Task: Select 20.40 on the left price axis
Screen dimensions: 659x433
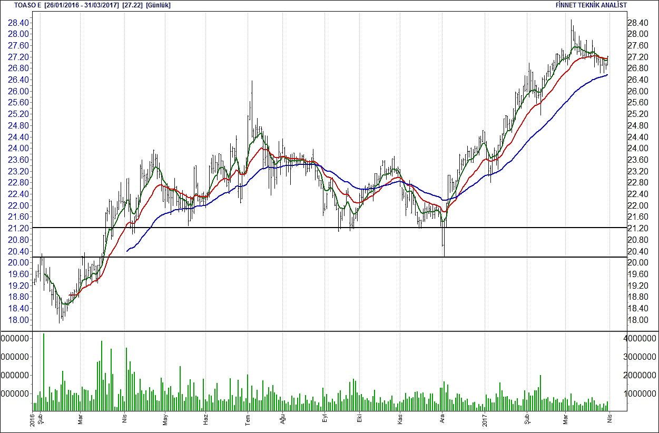Action: tap(18, 252)
